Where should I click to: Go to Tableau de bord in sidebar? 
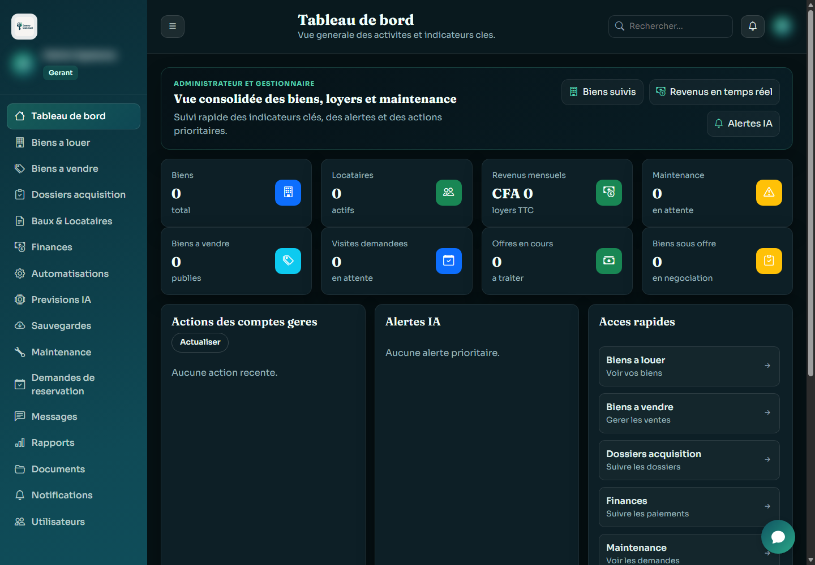pyautogui.click(x=74, y=116)
